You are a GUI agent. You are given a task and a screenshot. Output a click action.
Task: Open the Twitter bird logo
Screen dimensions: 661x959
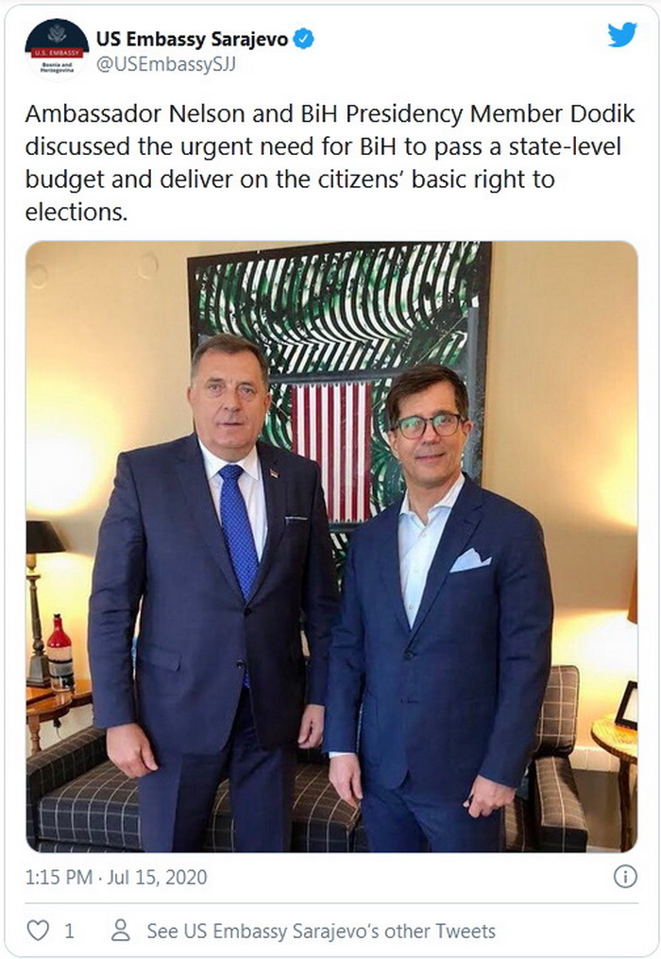[x=622, y=35]
